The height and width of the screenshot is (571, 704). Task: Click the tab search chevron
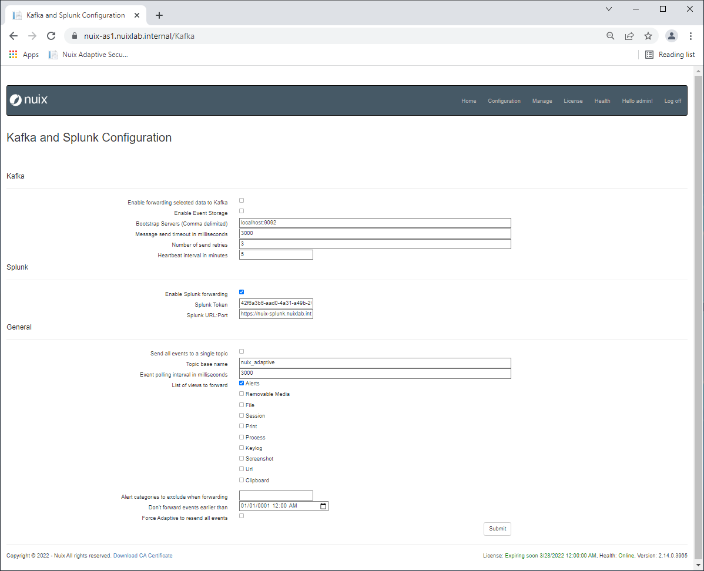click(609, 9)
